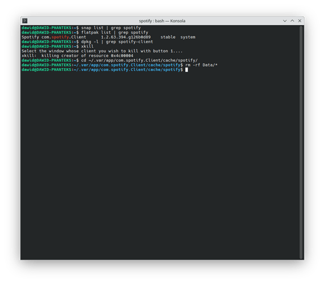Click the cursor at the last prompt
The height and width of the screenshot is (284, 324).
(186, 70)
